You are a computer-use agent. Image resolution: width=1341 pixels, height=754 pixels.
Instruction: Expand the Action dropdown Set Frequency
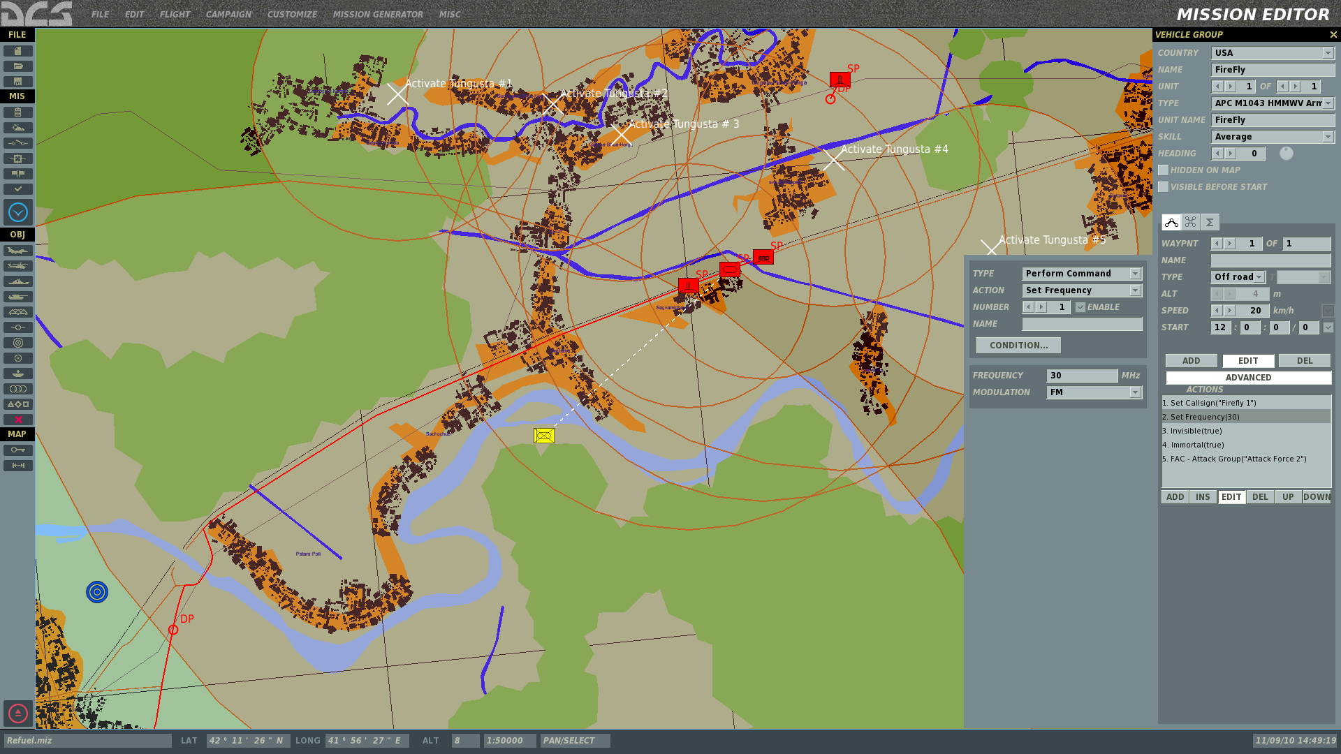(1135, 290)
